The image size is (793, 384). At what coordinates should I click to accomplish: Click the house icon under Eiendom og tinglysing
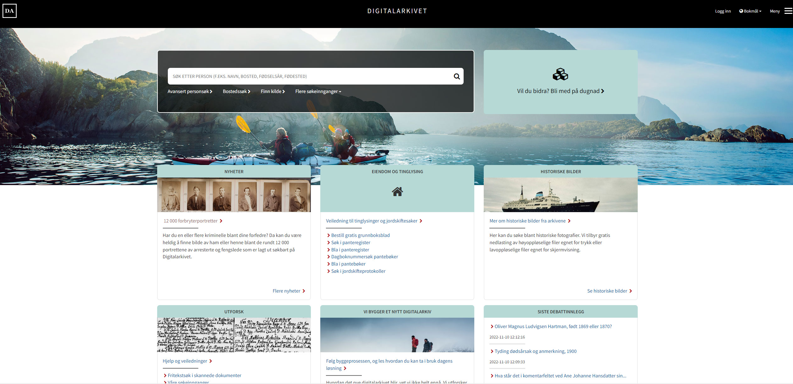coord(397,191)
